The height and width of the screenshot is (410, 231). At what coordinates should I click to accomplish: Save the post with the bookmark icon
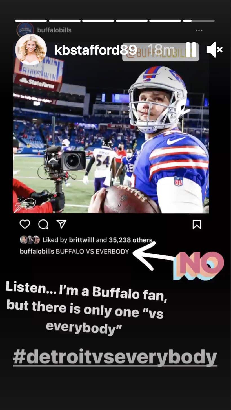(x=197, y=224)
